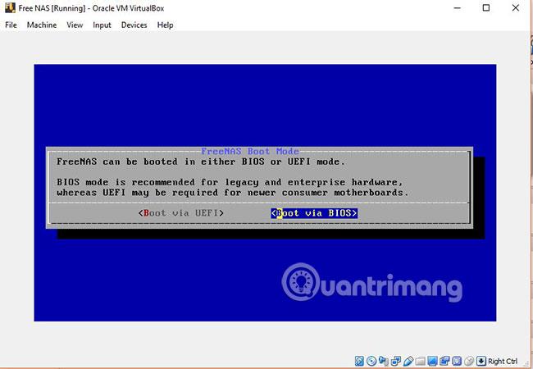
Task: Open the Machine menu
Action: coord(42,25)
